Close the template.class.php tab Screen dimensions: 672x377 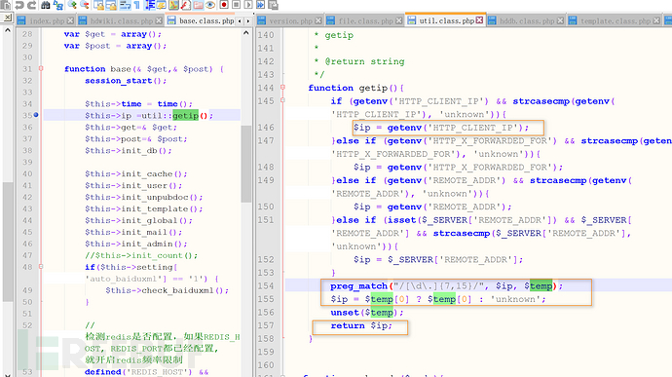click(x=656, y=20)
